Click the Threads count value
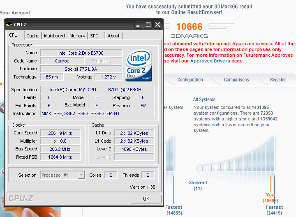The image size is (296, 217). pyautogui.click(x=148, y=175)
